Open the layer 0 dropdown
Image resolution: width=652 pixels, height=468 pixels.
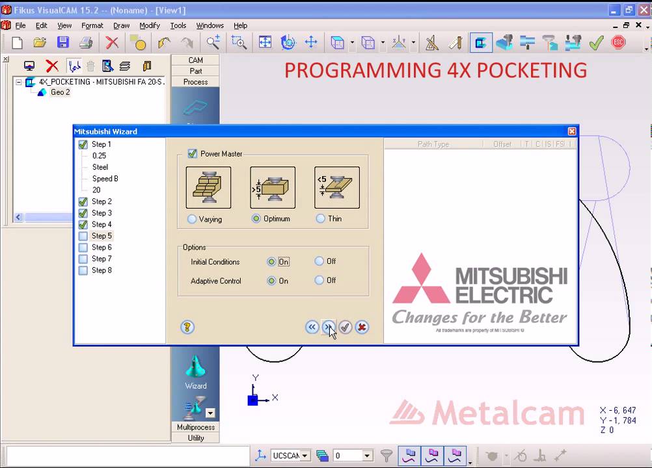click(x=367, y=456)
